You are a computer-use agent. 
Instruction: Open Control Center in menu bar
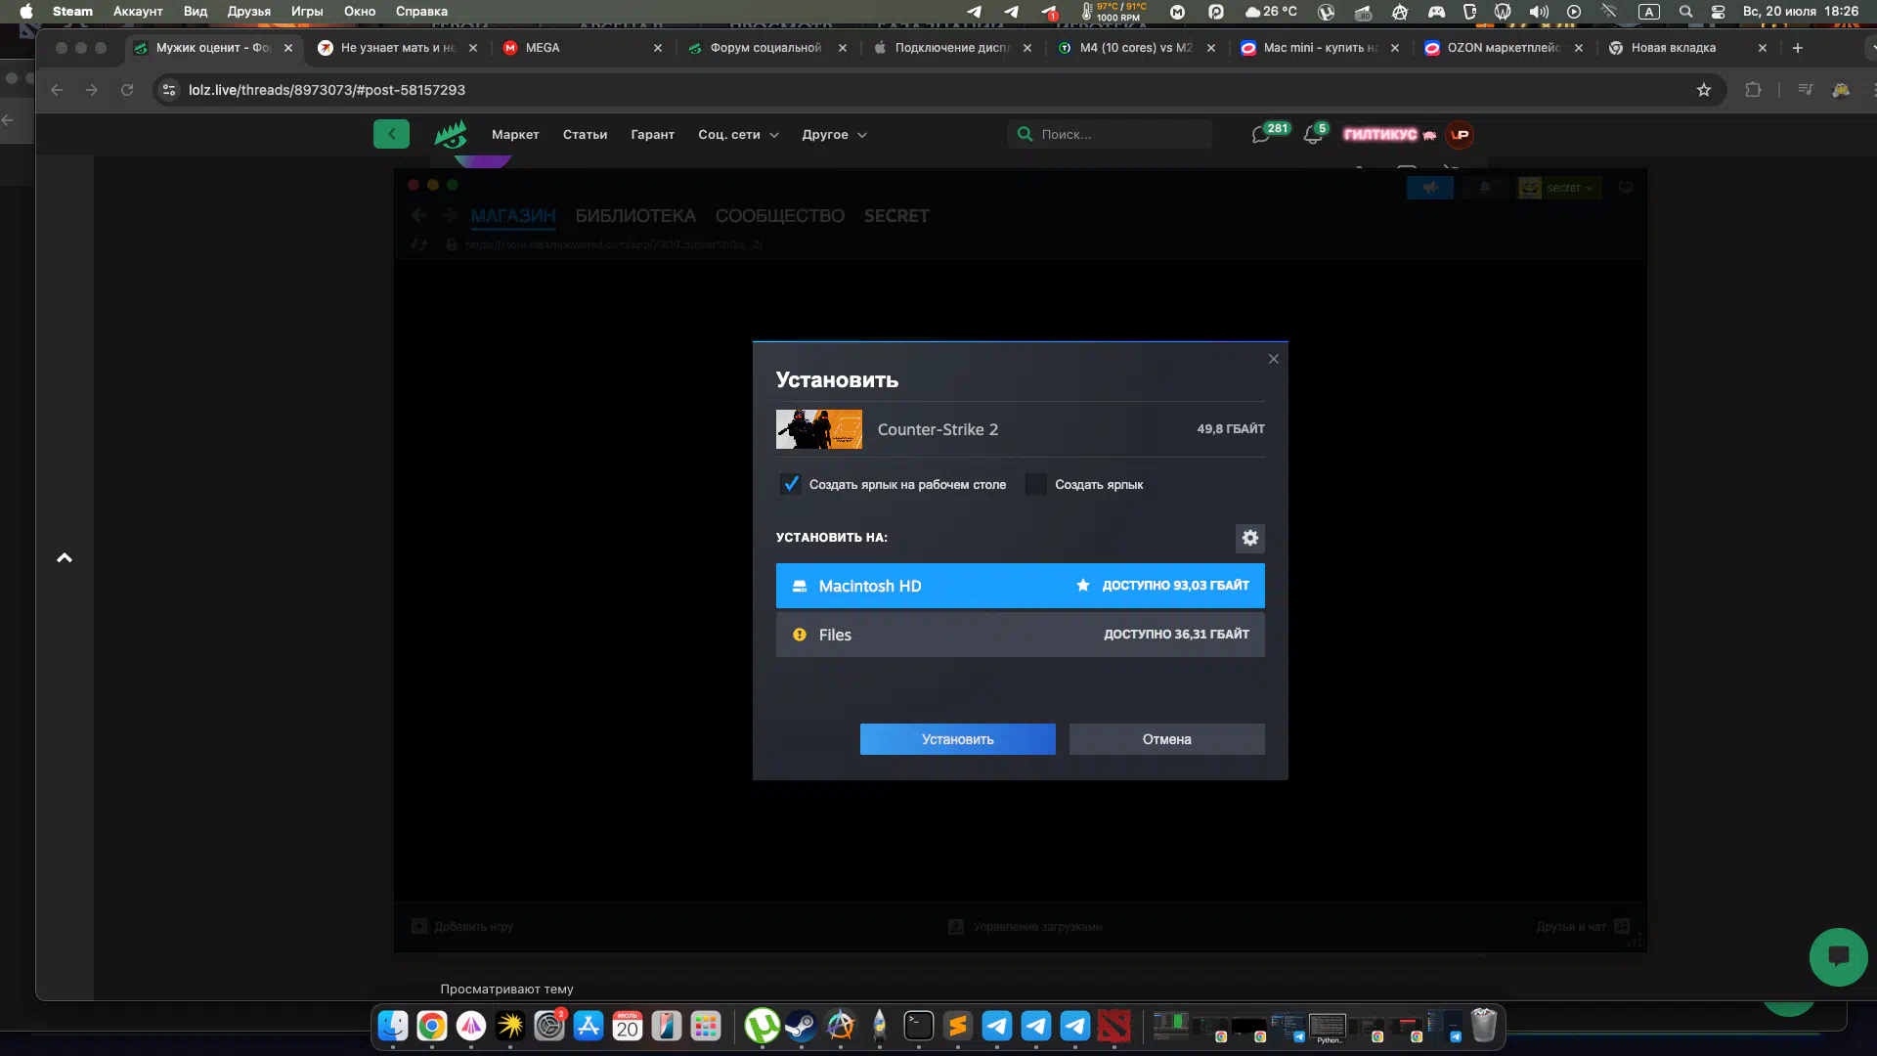tap(1718, 12)
